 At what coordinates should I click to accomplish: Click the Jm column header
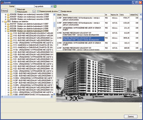107,15
